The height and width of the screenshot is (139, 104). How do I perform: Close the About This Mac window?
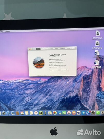pyautogui.click(x=29, y=49)
